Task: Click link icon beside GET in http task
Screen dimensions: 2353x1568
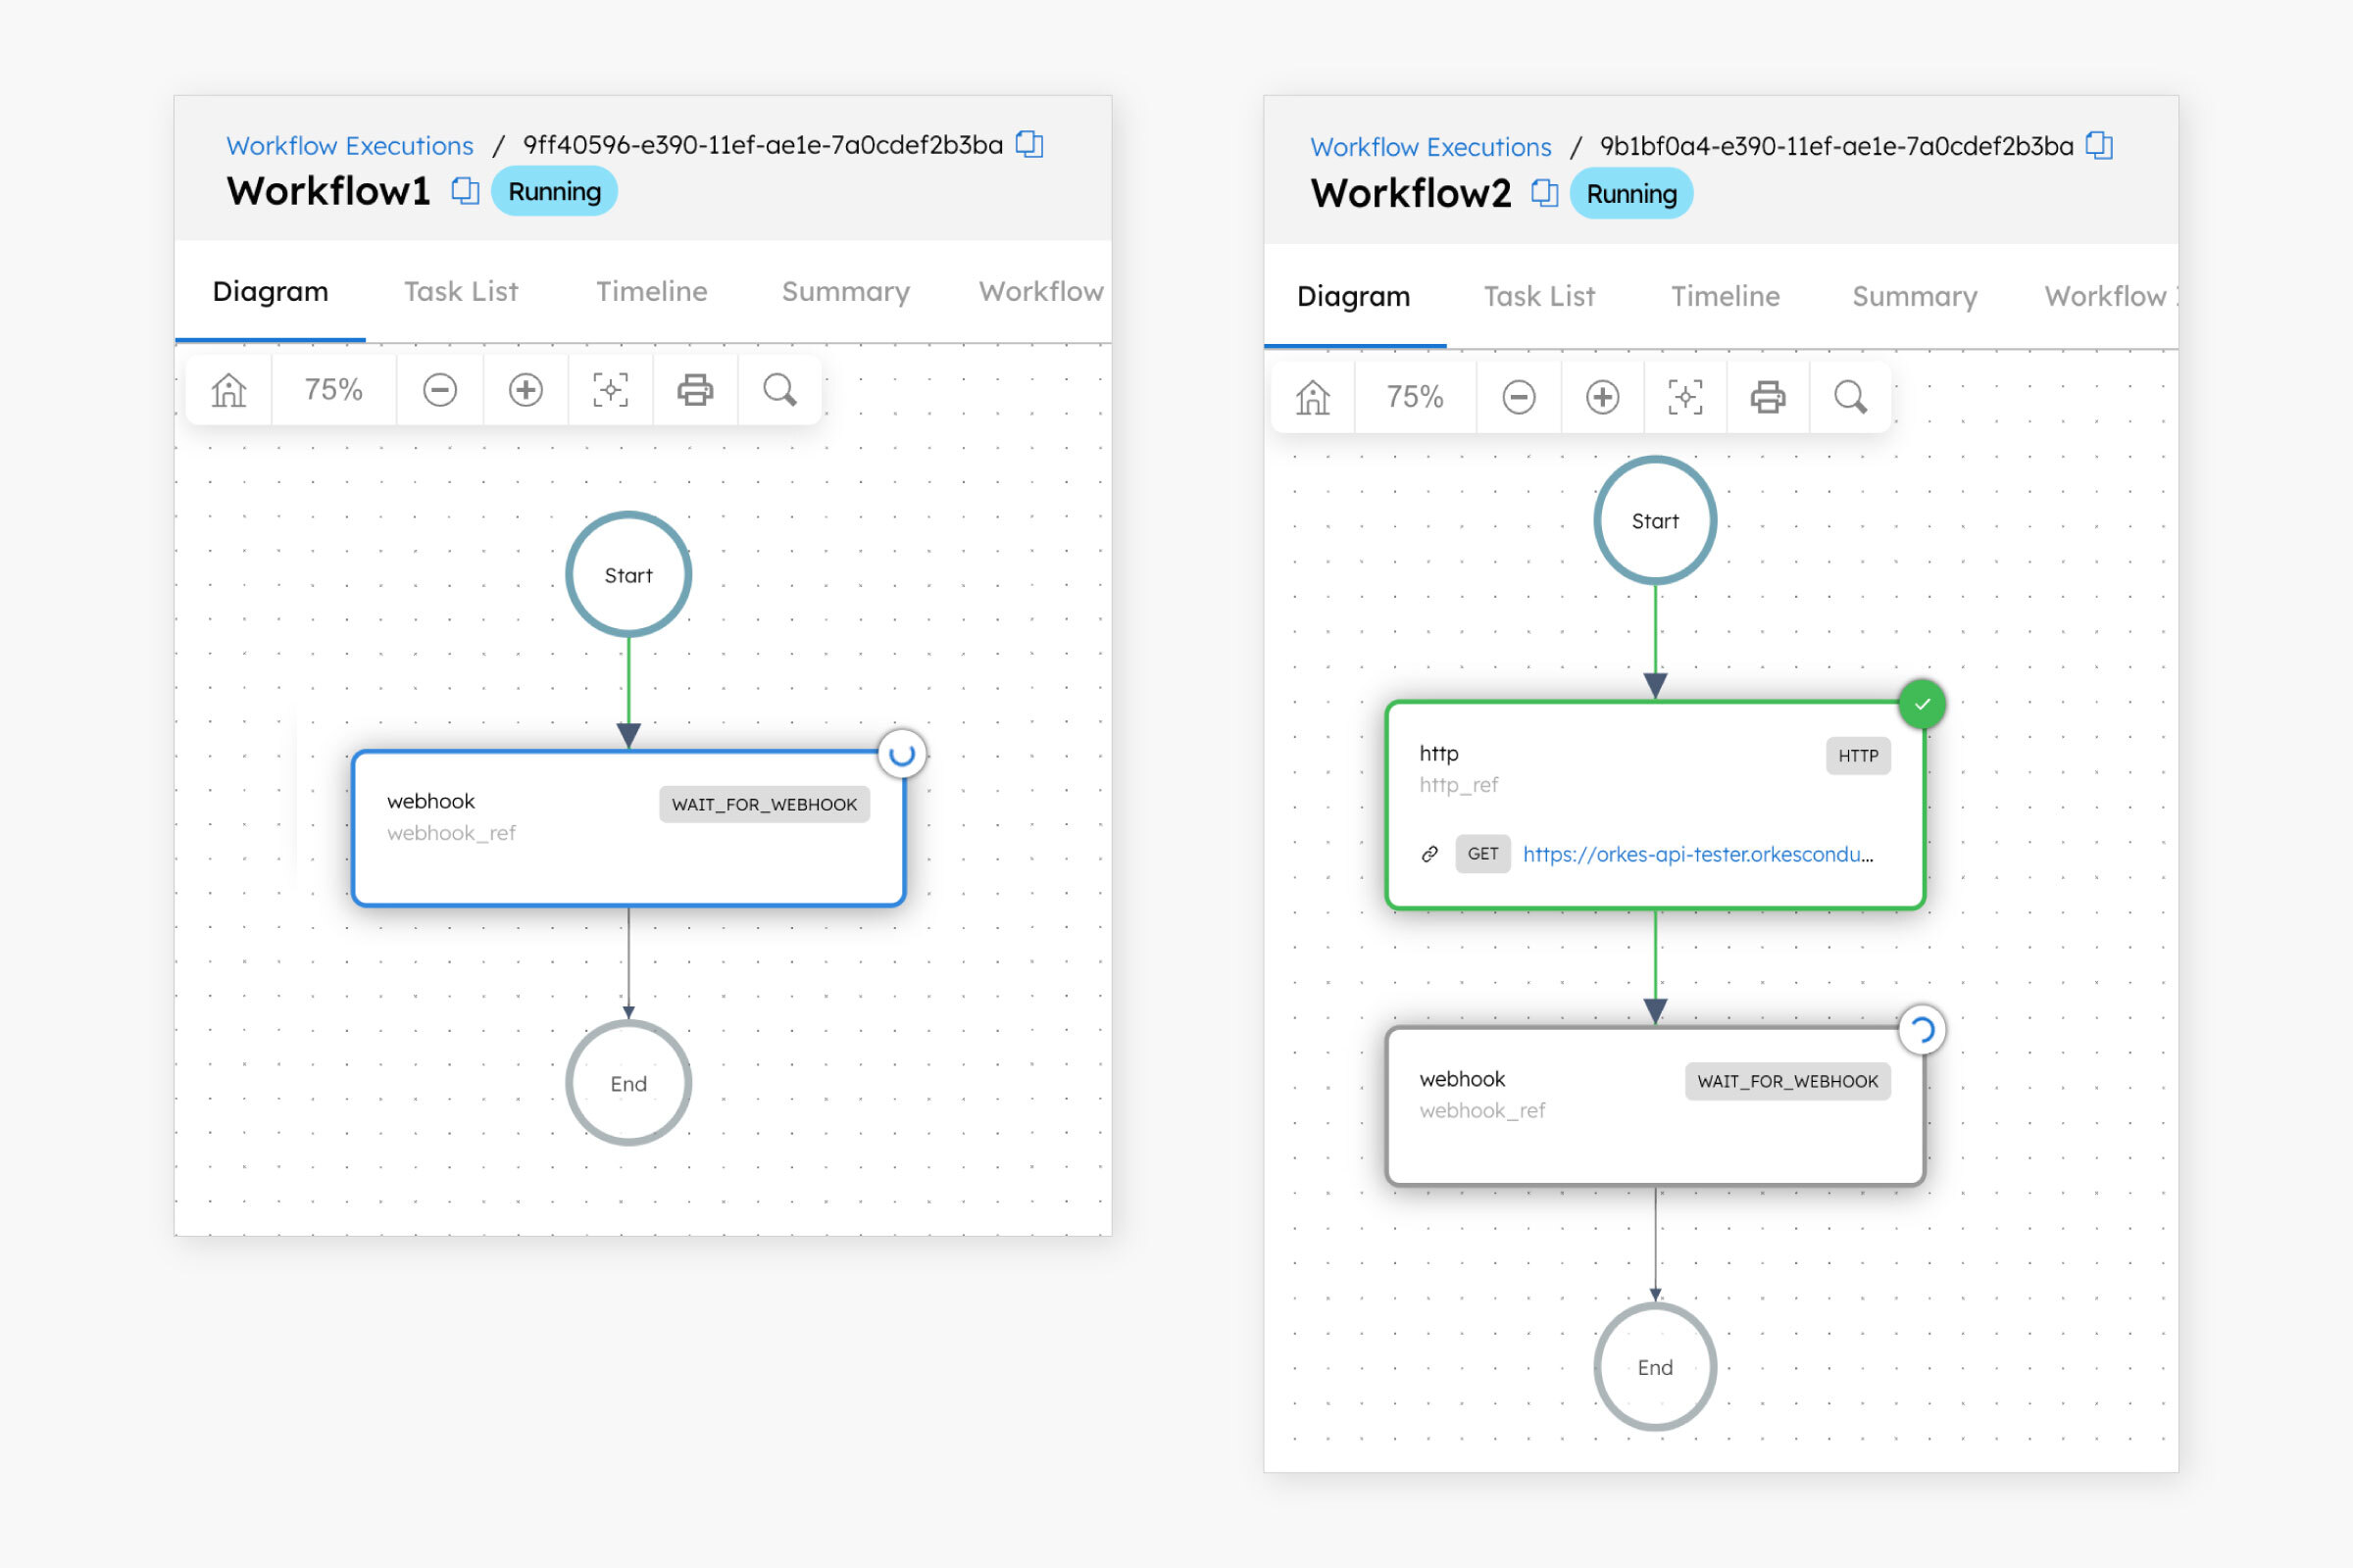Action: coord(1429,854)
